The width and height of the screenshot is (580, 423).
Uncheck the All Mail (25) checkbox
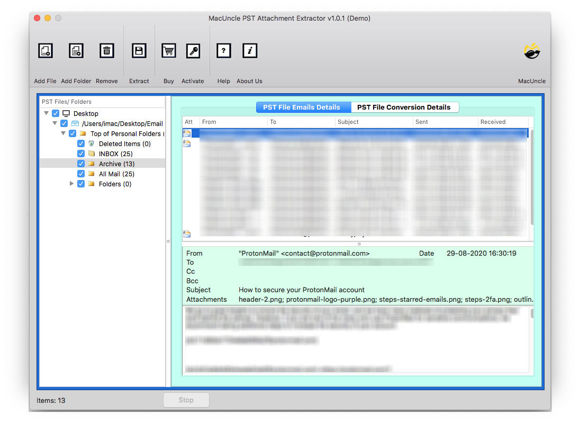coord(81,174)
